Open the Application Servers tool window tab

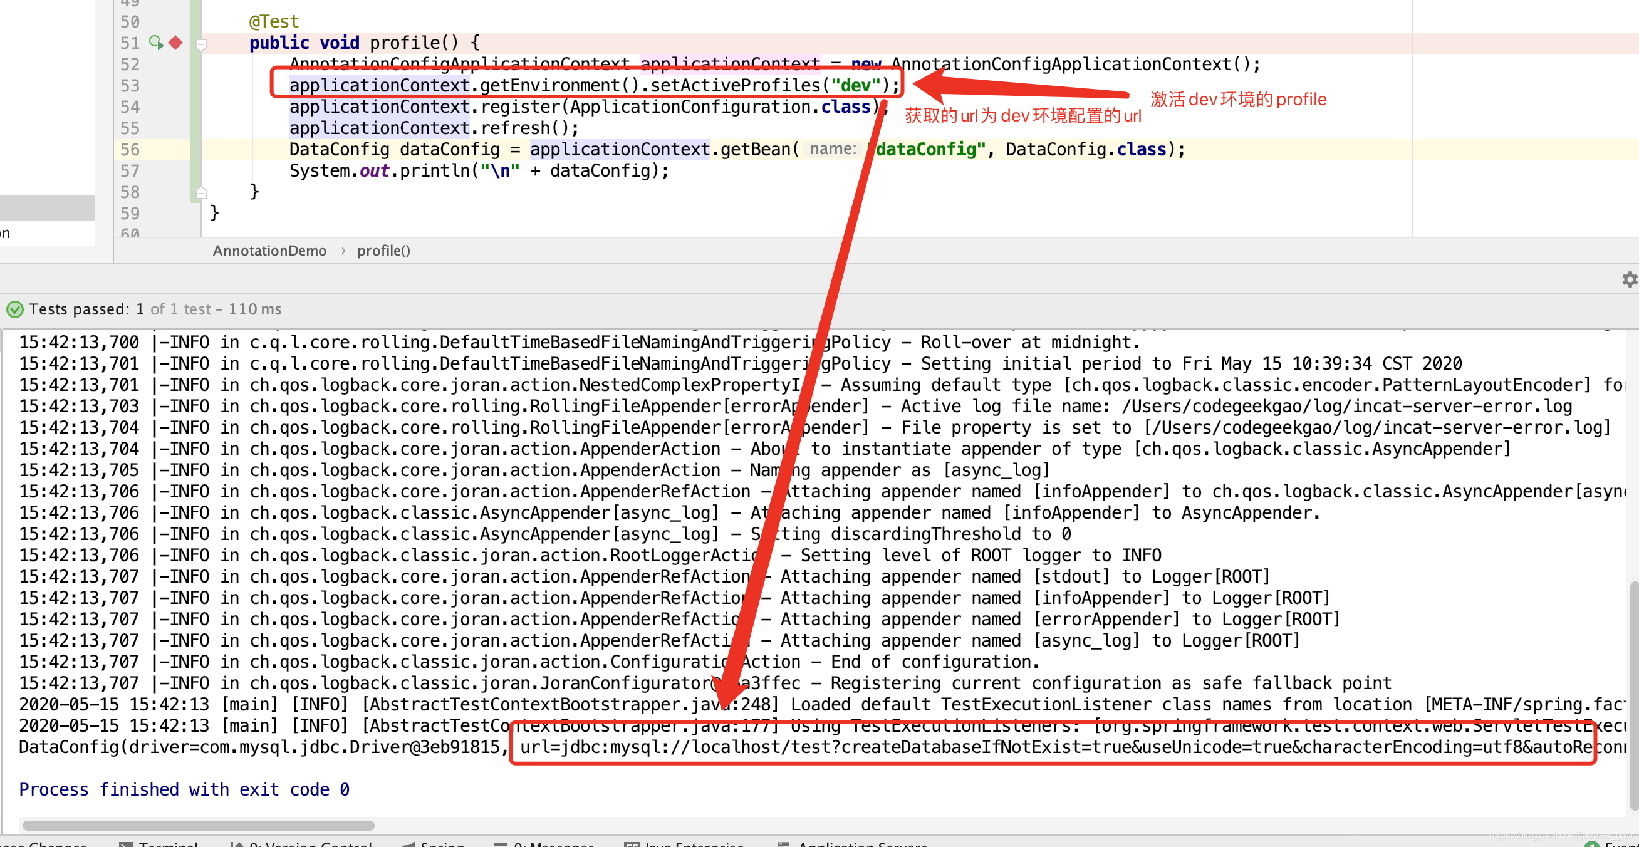click(x=861, y=844)
